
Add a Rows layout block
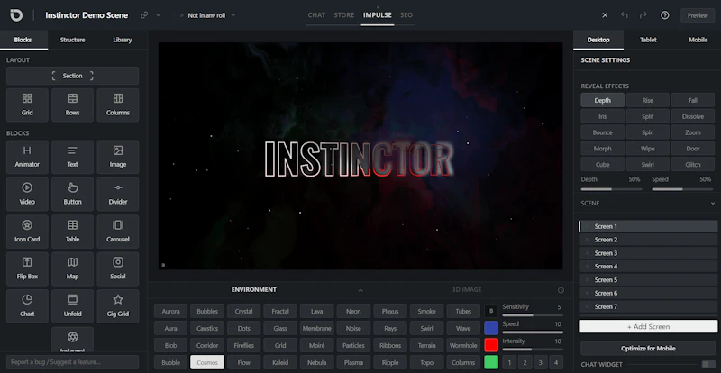(73, 105)
